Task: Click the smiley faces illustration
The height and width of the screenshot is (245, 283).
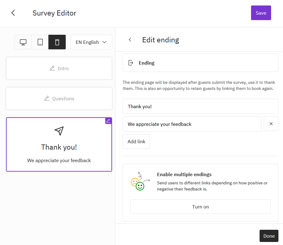Action: tap(139, 182)
